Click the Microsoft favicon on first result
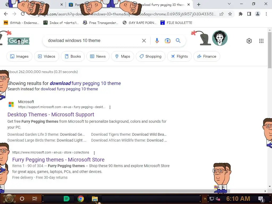272x204 pixels. click(x=11, y=104)
